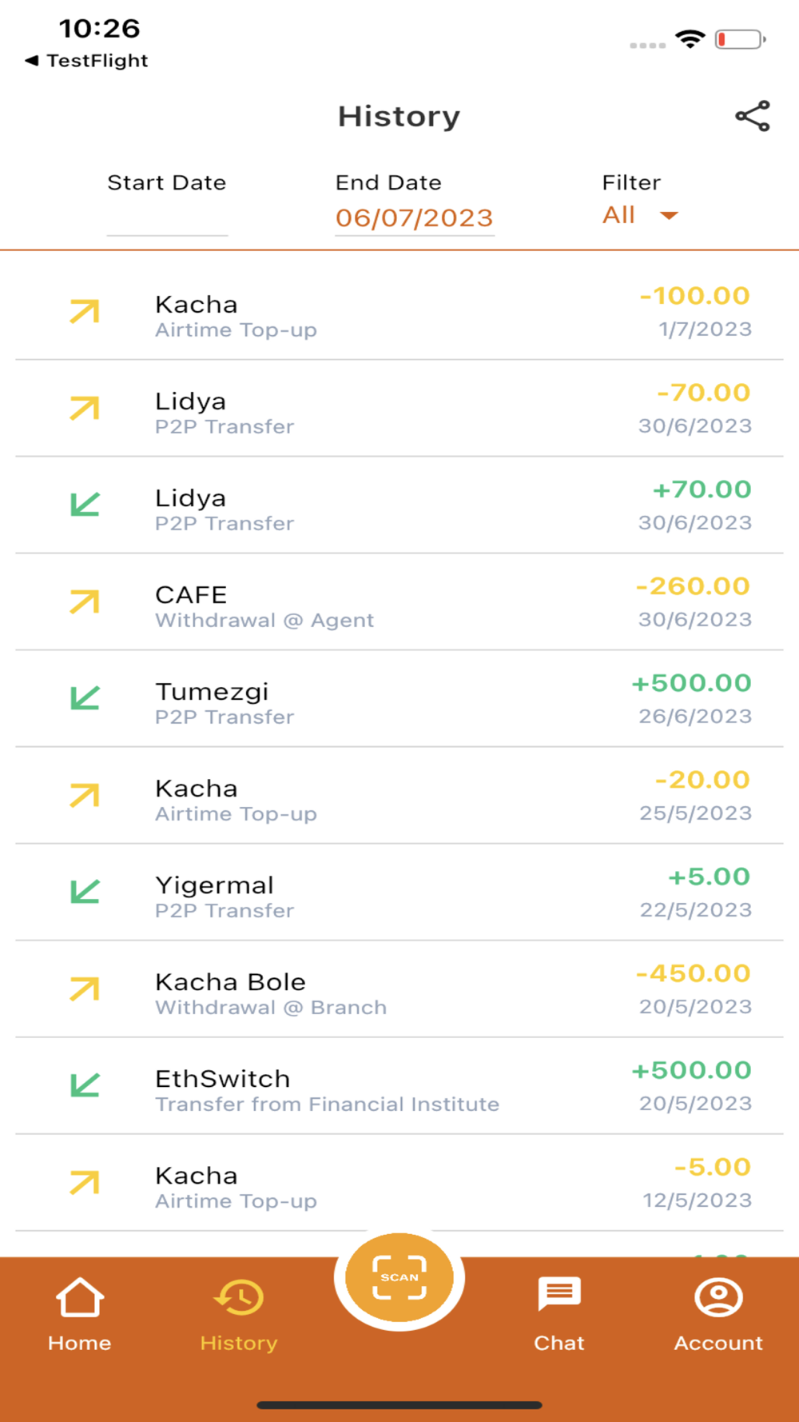Viewport: 799px width, 1422px height.
Task: Open the EthSwitch transfer transaction
Action: pos(399,1086)
